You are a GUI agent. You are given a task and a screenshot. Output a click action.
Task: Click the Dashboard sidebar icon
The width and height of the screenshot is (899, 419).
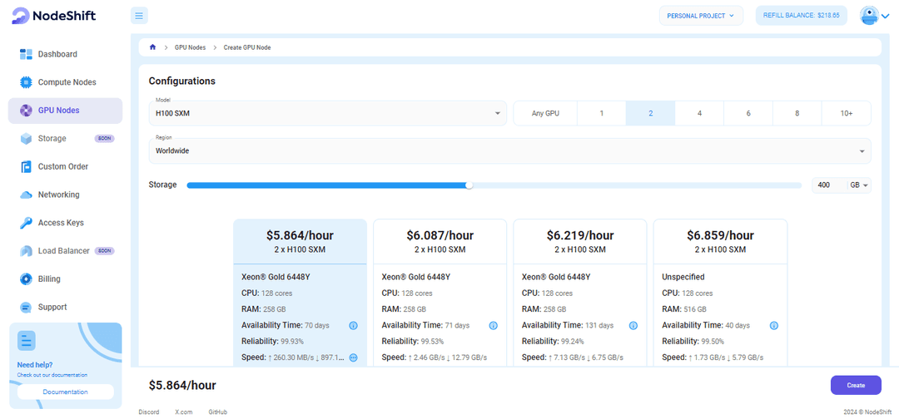tap(26, 54)
